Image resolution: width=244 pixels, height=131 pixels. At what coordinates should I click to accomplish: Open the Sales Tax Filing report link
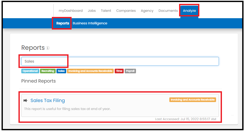tap(48, 100)
